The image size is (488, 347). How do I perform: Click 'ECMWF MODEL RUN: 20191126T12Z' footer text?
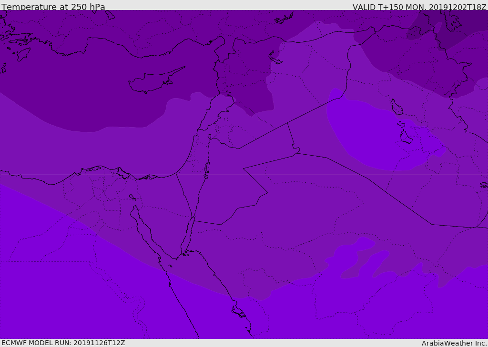[x=63, y=343]
